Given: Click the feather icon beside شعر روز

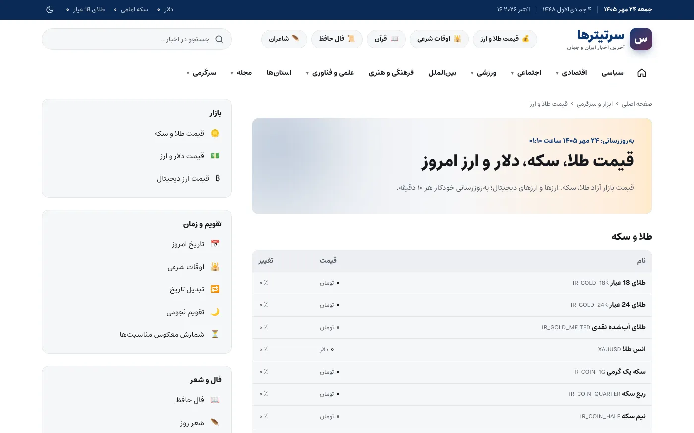Looking at the screenshot, I should (215, 423).
